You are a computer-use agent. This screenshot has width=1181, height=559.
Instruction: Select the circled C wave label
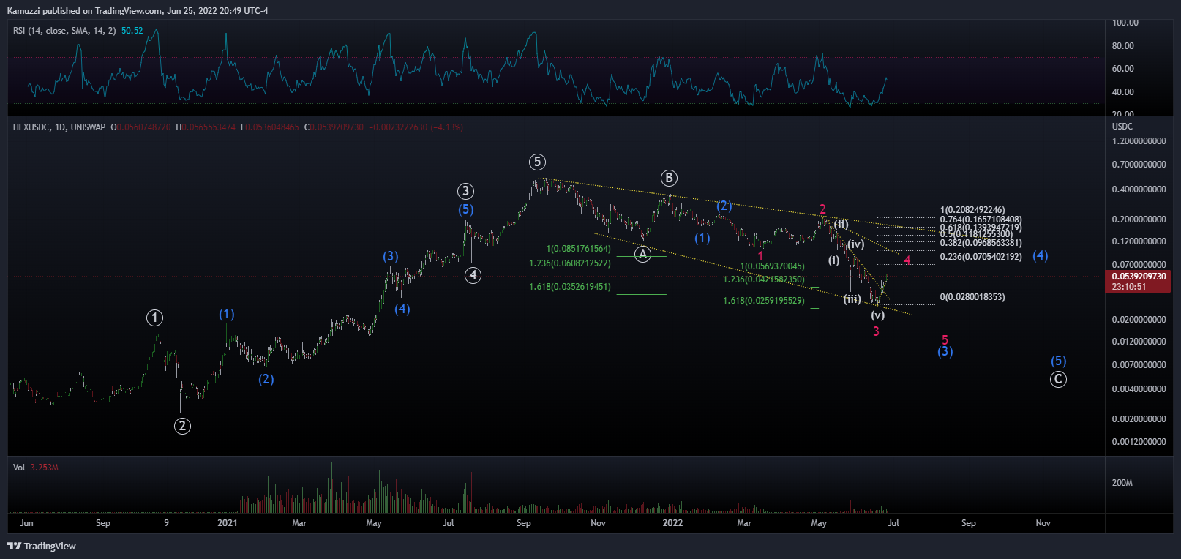tap(1058, 379)
